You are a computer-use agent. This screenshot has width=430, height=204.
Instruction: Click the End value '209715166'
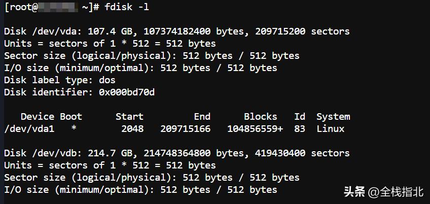click(x=186, y=129)
